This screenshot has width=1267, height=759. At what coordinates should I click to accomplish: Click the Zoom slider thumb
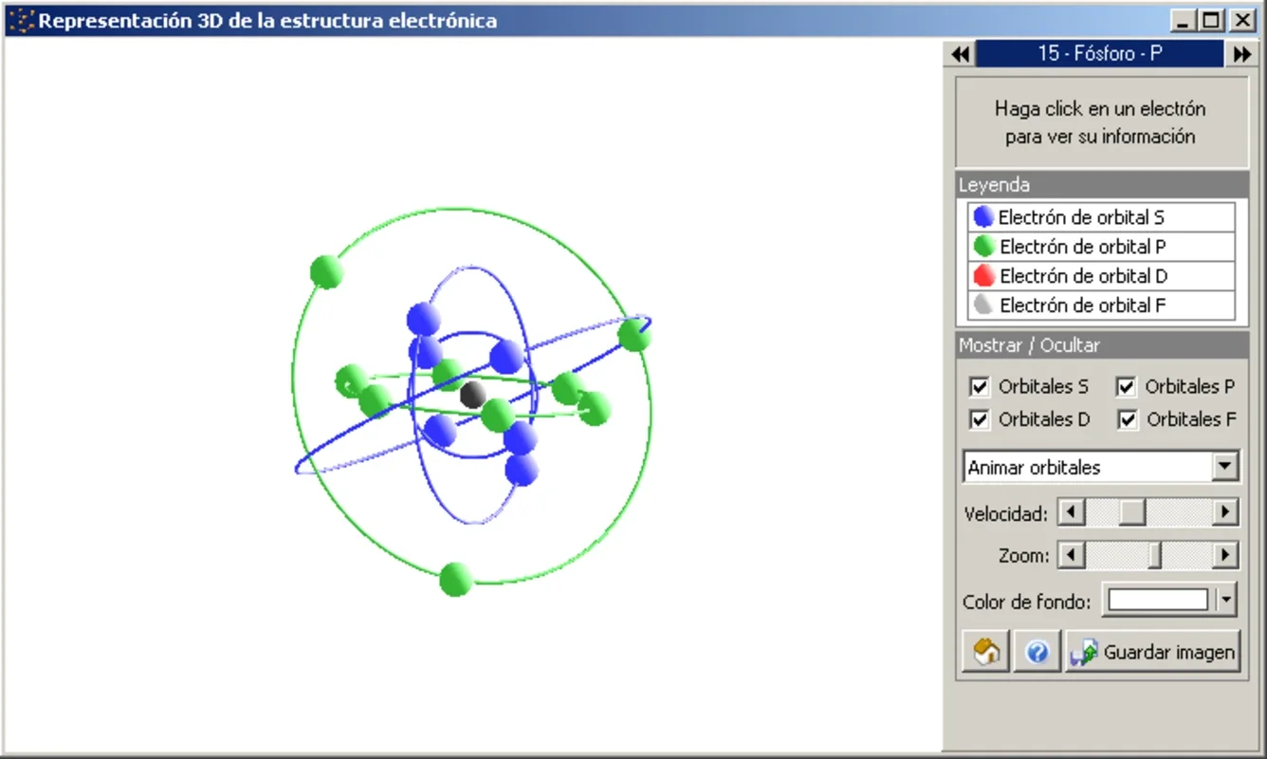tap(1154, 555)
